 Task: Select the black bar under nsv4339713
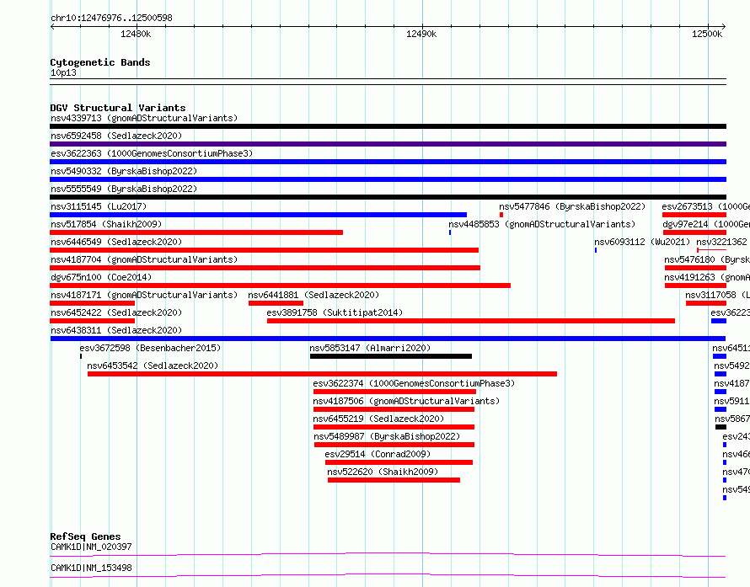tap(388, 126)
